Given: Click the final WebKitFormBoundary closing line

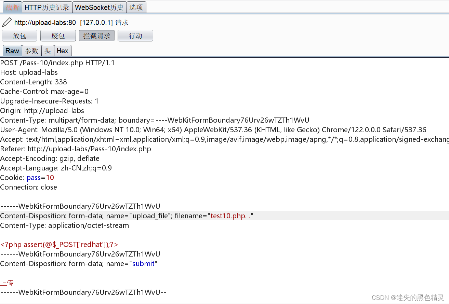Looking at the screenshot, I should point(83,292).
